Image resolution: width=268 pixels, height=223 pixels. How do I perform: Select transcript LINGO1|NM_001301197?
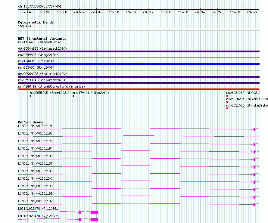point(35,201)
